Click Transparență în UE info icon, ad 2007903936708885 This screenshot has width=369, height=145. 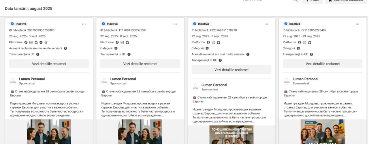[38, 54]
